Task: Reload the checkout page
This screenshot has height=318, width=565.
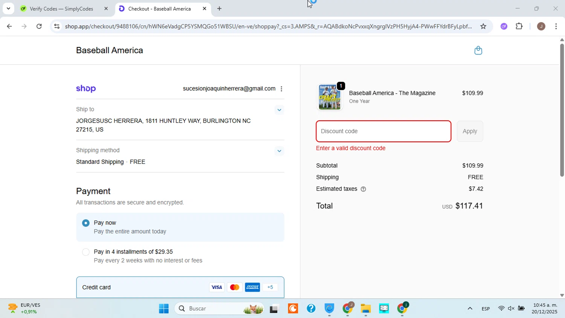Action: (39, 26)
